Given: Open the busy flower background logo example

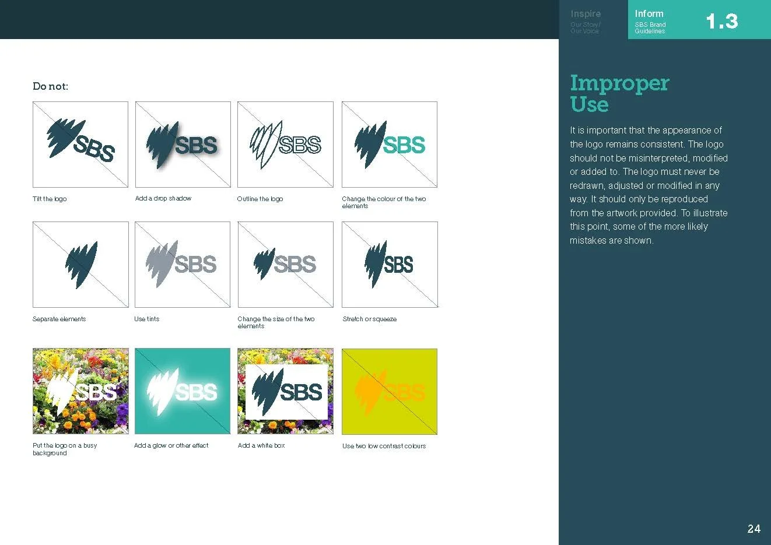Looking at the screenshot, I should pyautogui.click(x=80, y=391).
